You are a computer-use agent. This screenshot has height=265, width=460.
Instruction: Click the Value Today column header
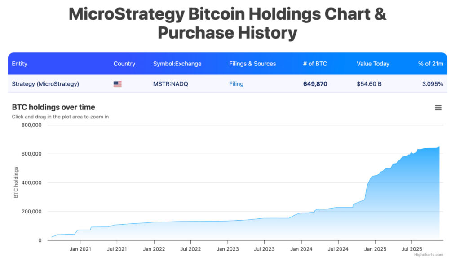373,64
